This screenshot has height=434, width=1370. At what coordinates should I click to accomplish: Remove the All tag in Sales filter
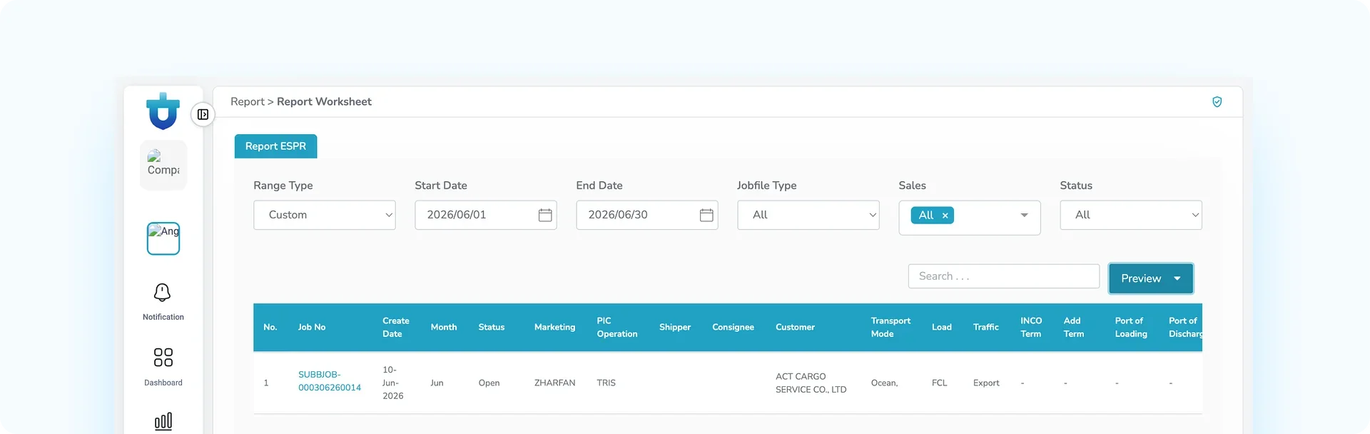click(945, 216)
